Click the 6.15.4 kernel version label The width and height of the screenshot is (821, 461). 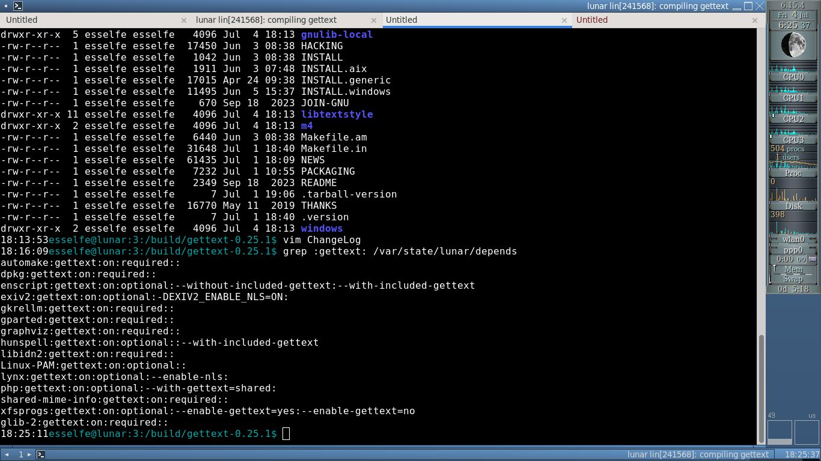pyautogui.click(x=793, y=5)
